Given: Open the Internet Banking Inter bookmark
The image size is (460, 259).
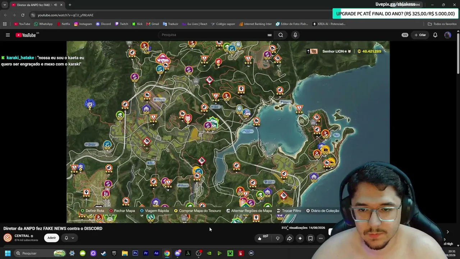Looking at the screenshot, I should pyautogui.click(x=255, y=24).
